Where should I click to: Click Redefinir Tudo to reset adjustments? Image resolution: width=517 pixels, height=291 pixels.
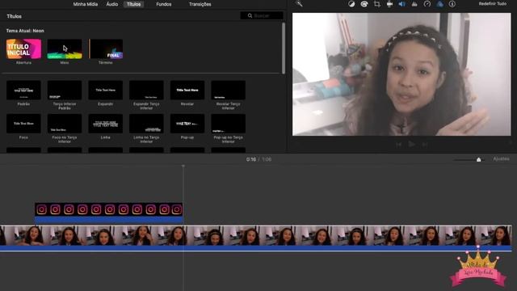point(492,3)
